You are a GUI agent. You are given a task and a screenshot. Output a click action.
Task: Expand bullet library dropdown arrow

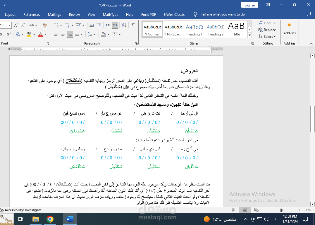tap(61, 25)
